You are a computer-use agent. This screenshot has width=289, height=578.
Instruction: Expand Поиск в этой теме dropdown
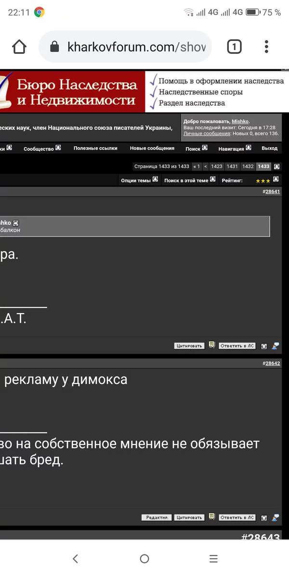(190, 180)
